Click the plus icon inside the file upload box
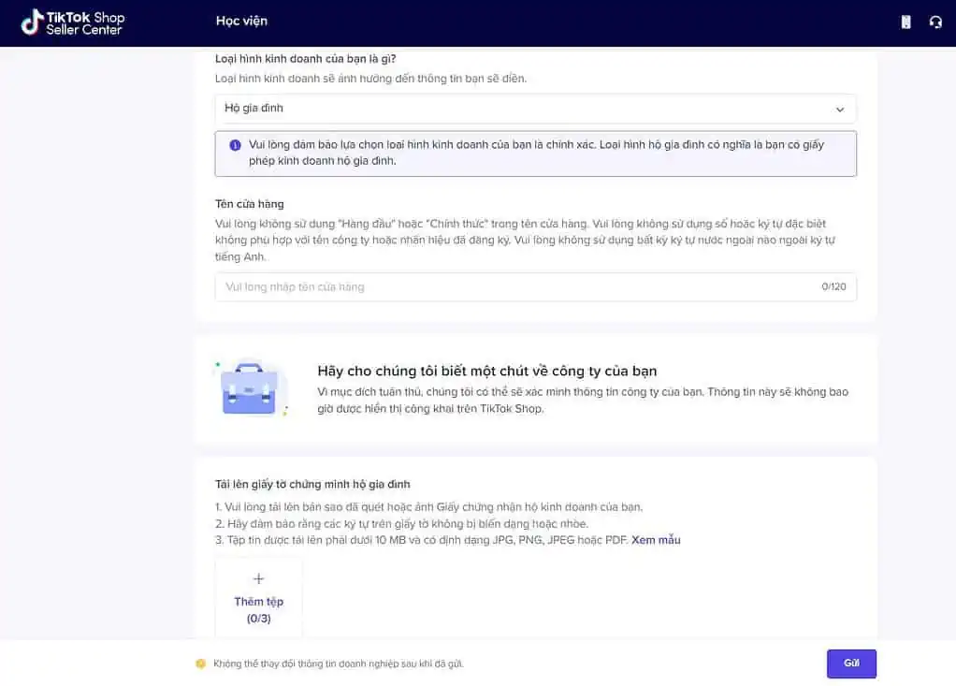 (x=258, y=578)
